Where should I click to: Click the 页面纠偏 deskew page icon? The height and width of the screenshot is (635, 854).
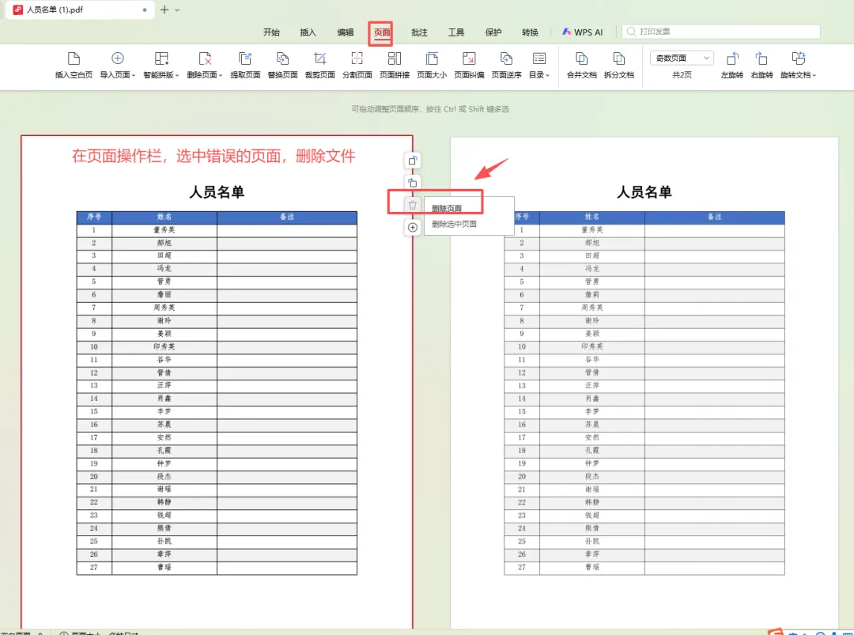pos(469,59)
